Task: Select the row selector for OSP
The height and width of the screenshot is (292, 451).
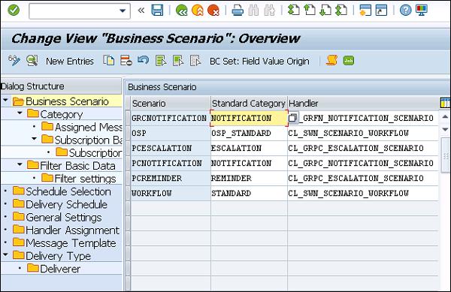Action: coord(128,133)
